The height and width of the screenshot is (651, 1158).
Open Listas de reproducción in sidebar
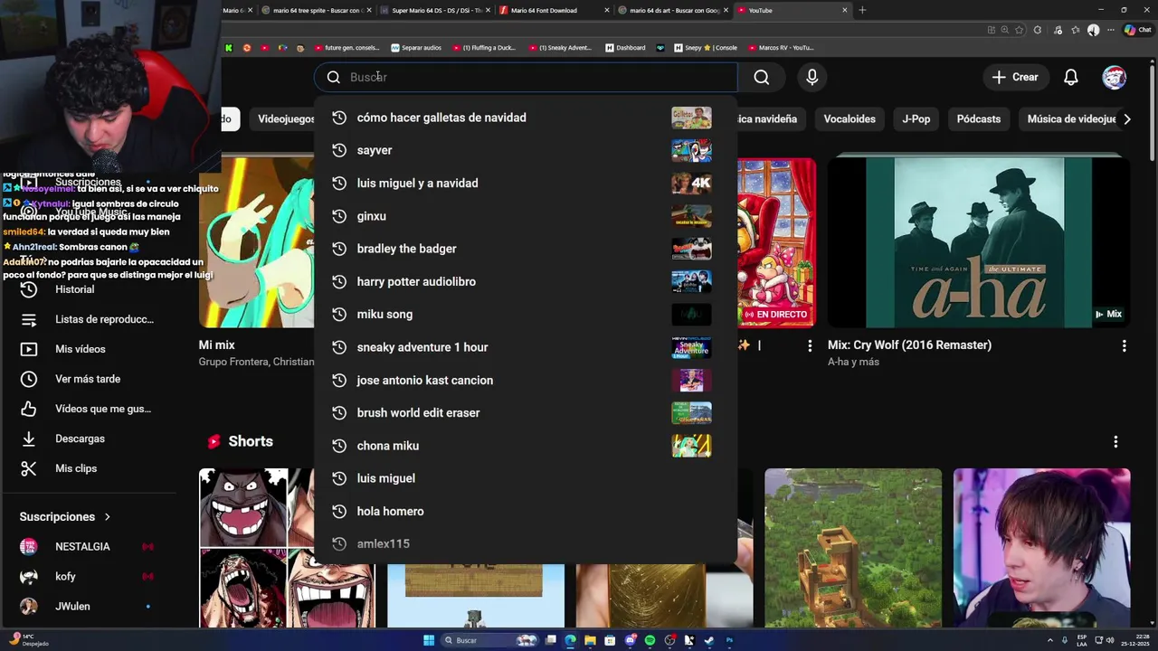[x=87, y=319]
